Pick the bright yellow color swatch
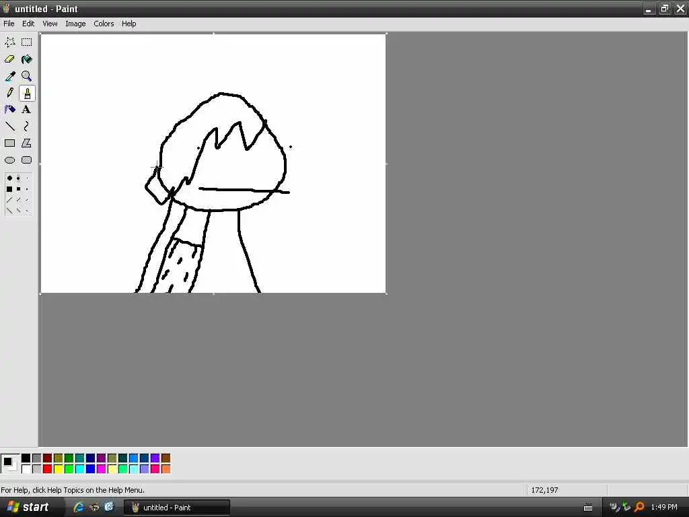The height and width of the screenshot is (517, 689). point(58,469)
